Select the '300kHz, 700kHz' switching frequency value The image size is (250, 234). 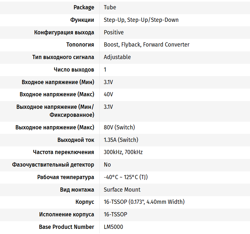[x=123, y=152]
